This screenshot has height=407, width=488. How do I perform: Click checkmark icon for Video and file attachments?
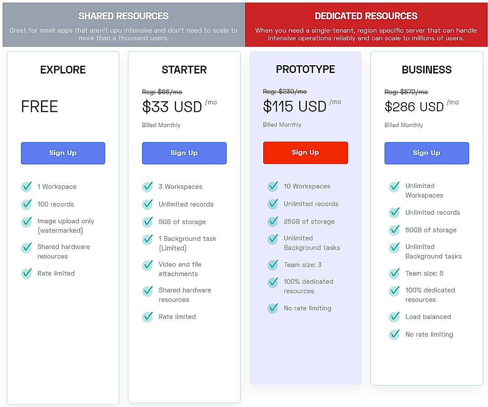click(147, 265)
